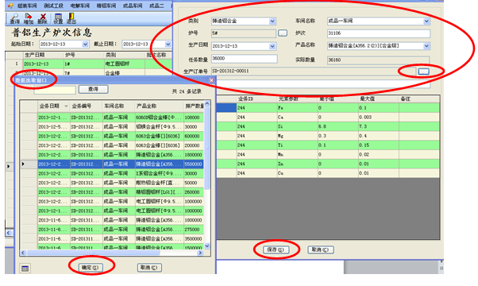Screen dimensions: 478x286
Task: Click the 产品全称 column header in the dialog
Action: tap(159, 106)
